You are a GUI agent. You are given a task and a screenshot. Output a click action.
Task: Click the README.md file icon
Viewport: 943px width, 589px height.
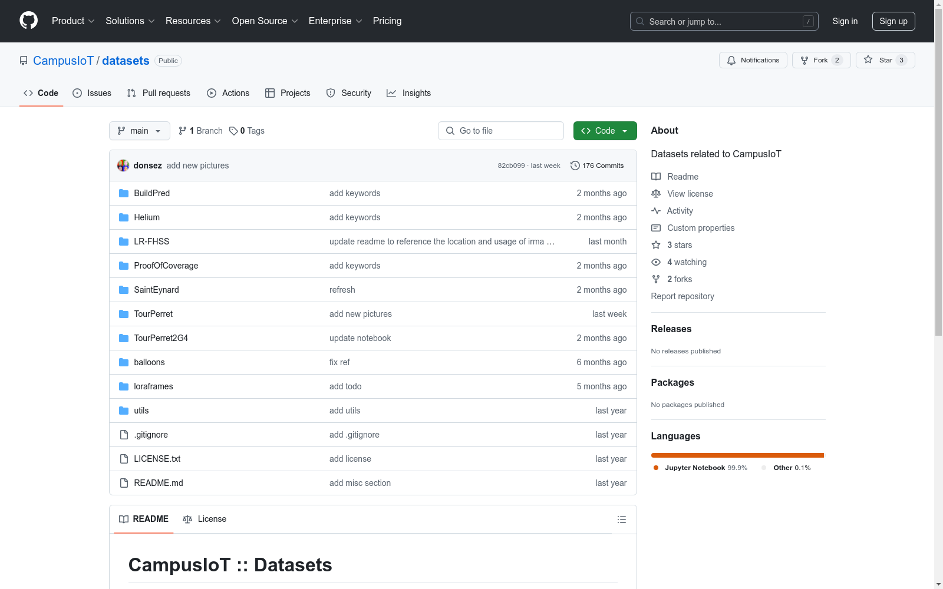[124, 483]
